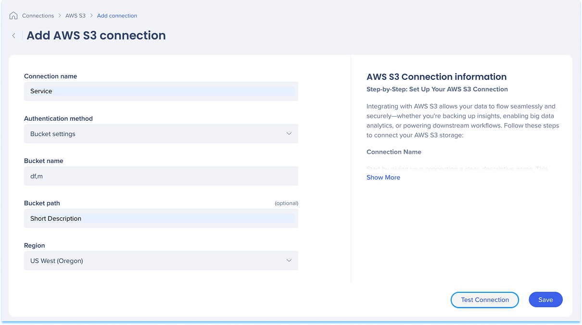582x325 pixels.
Task: Select Add connection breadcrumb item
Action: point(117,16)
